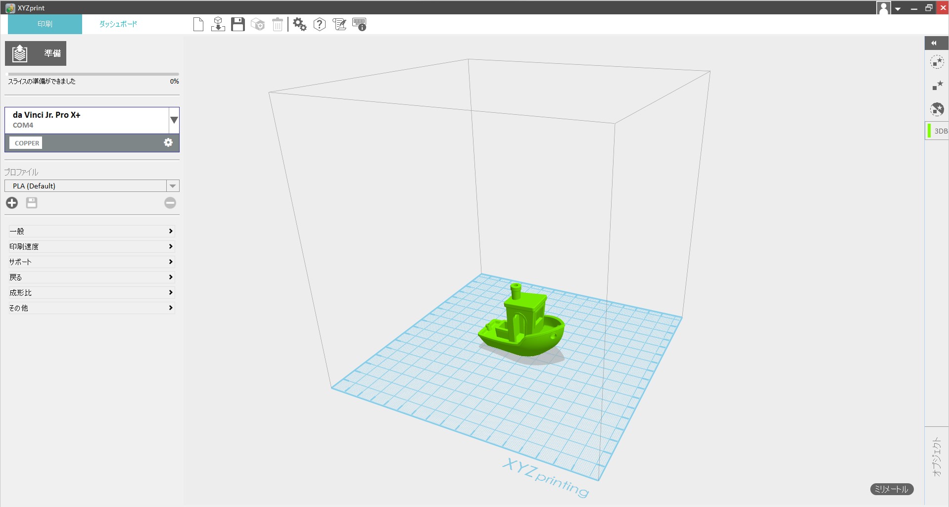Select the 3DB object list entry
The width and height of the screenshot is (949, 507).
pos(937,131)
